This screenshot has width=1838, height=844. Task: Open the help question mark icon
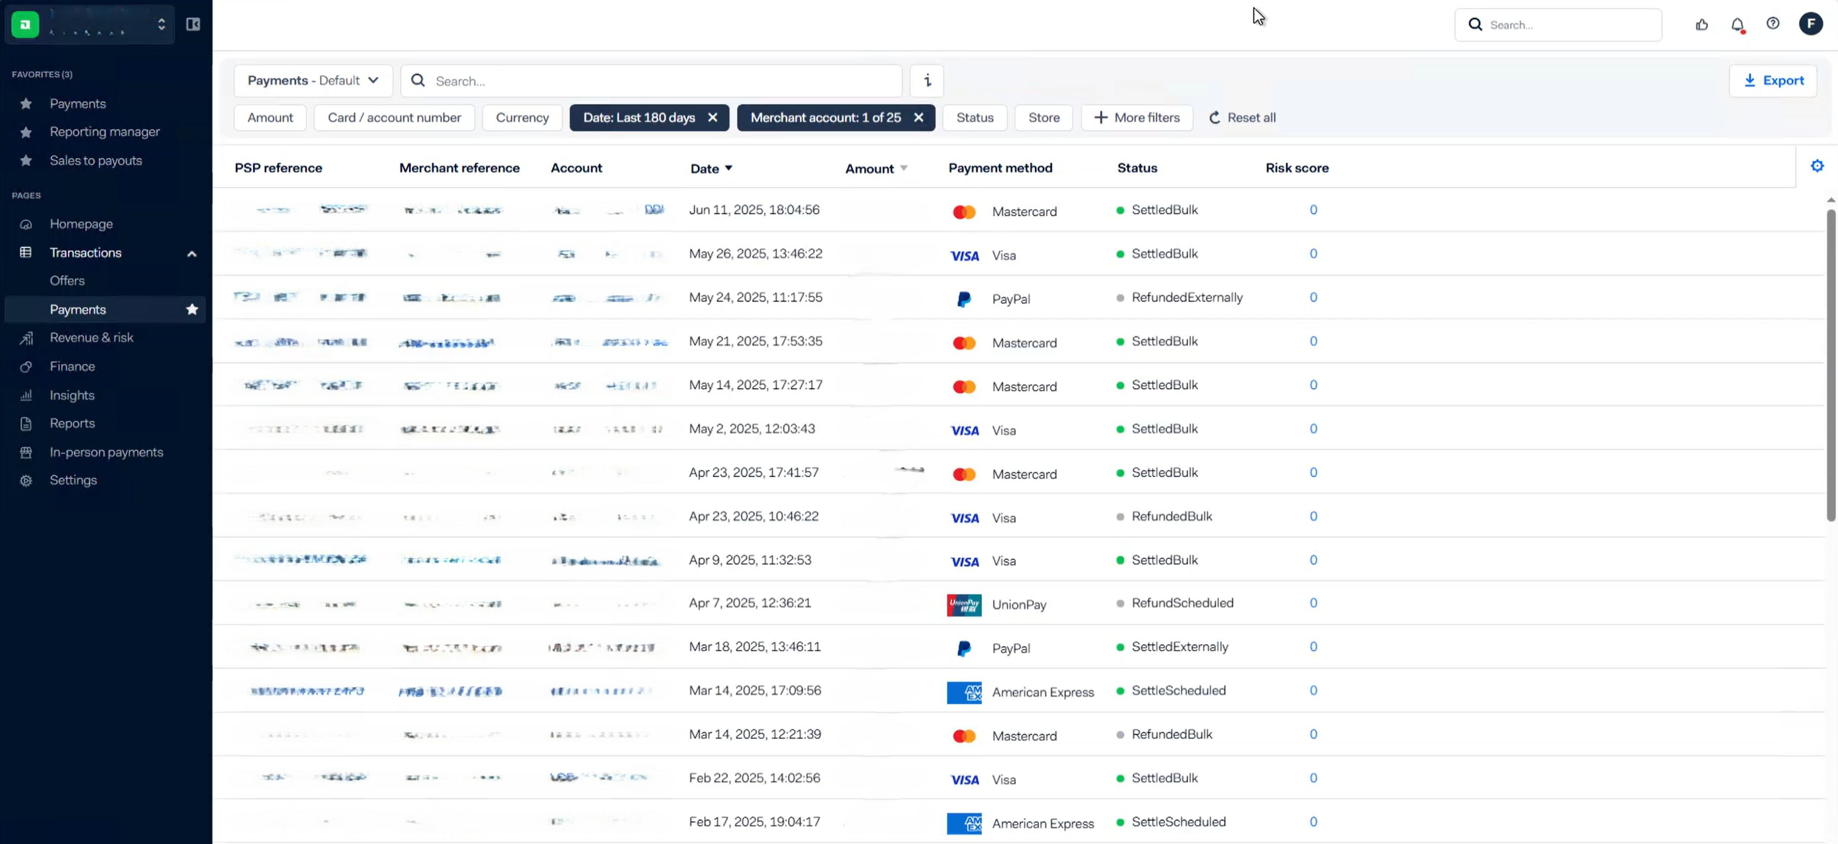(1772, 24)
